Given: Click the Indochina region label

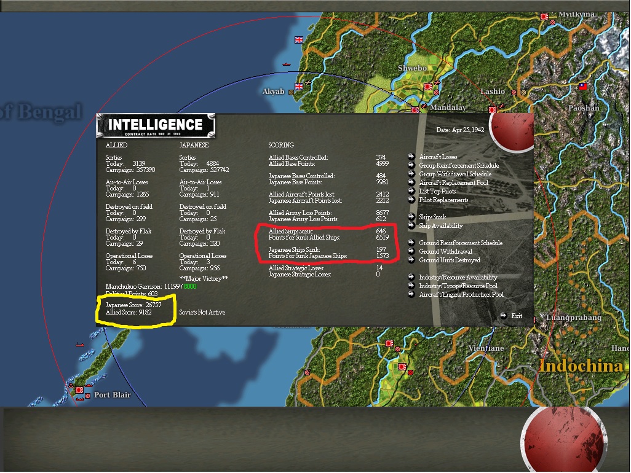Looking at the screenshot, I should (x=581, y=366).
